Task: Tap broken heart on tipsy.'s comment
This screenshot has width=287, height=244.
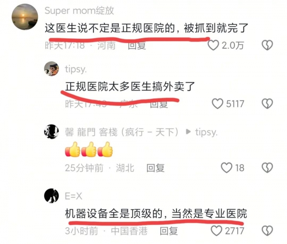Action: click(x=267, y=104)
